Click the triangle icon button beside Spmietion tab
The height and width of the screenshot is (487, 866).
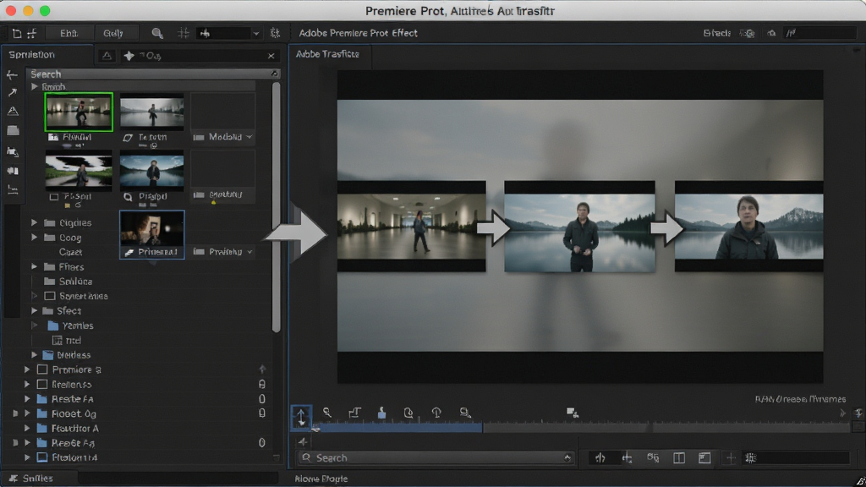tap(107, 56)
